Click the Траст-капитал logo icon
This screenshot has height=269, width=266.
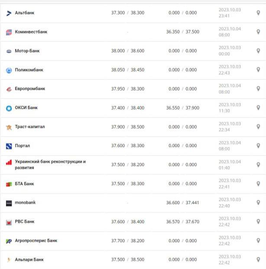click(x=9, y=127)
